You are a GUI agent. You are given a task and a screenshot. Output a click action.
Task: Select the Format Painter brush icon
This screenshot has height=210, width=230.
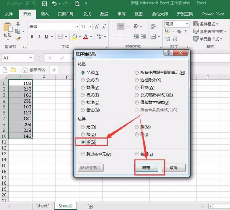18,39
